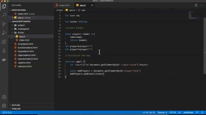Image resolution: width=206 pixels, height=115 pixels.
Task: Go to line via Ln 24, Col 32
Action: [x=149, y=112]
